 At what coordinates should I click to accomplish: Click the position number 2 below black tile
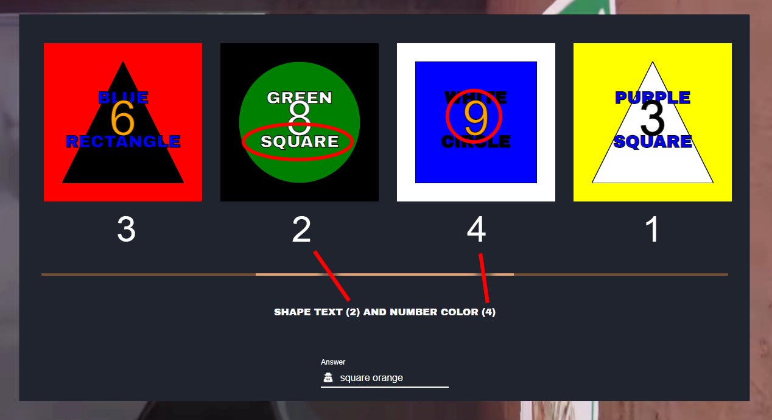(x=301, y=230)
